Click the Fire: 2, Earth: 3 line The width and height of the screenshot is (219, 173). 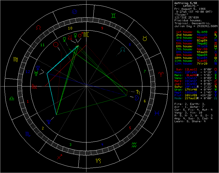(190, 104)
